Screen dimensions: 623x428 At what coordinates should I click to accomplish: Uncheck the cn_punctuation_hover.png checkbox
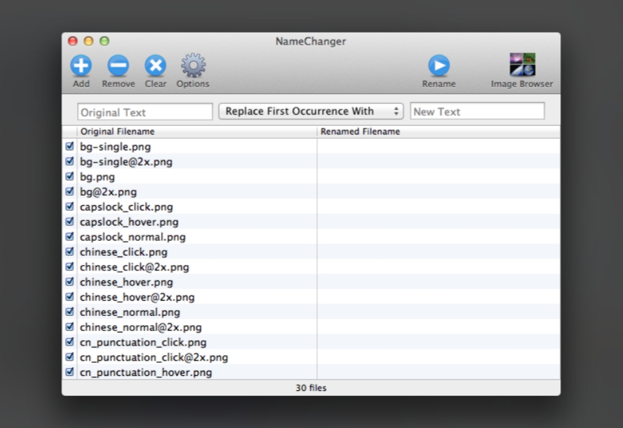[x=69, y=373]
